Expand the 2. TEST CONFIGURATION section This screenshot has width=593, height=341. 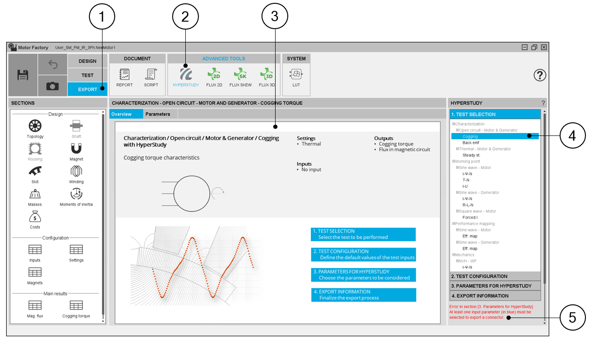tap(495, 277)
